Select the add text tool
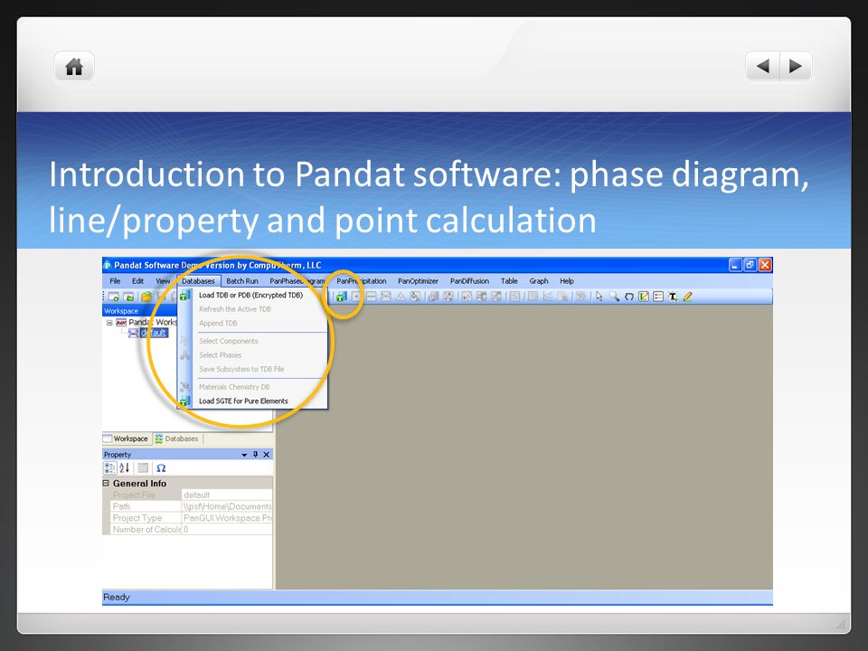This screenshot has width=868, height=651. click(x=673, y=297)
